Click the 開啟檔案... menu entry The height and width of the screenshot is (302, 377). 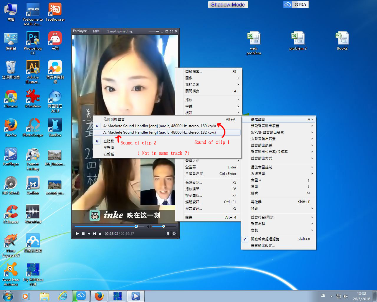point(209,72)
